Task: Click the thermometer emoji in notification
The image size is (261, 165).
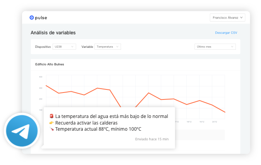Action: [x=51, y=129]
